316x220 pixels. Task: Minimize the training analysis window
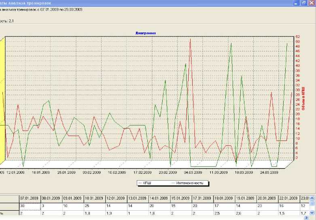click(x=296, y=3)
